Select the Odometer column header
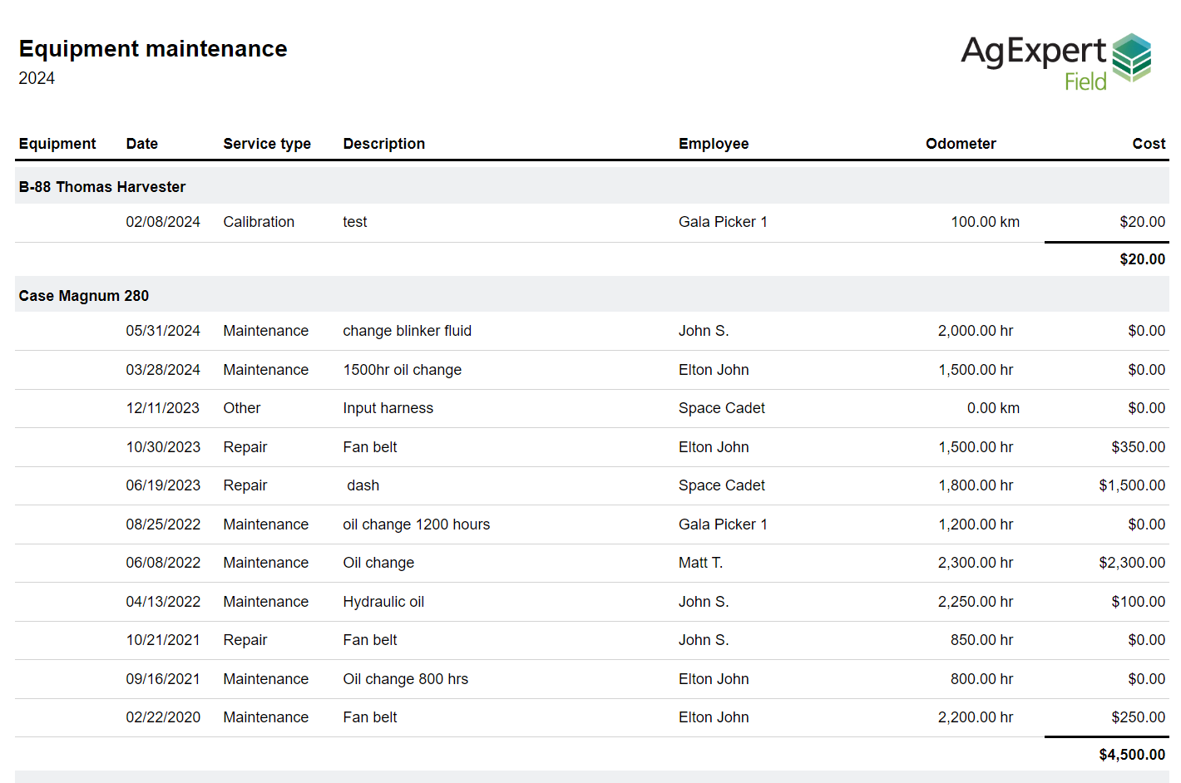 coord(961,144)
